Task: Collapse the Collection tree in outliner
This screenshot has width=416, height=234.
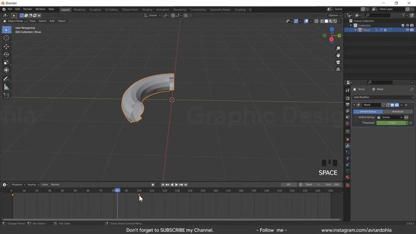Action: [351, 25]
